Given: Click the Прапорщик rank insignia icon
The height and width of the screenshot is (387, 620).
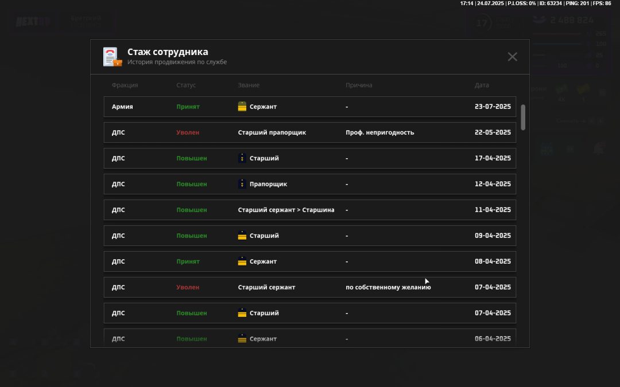Looking at the screenshot, I should [242, 184].
